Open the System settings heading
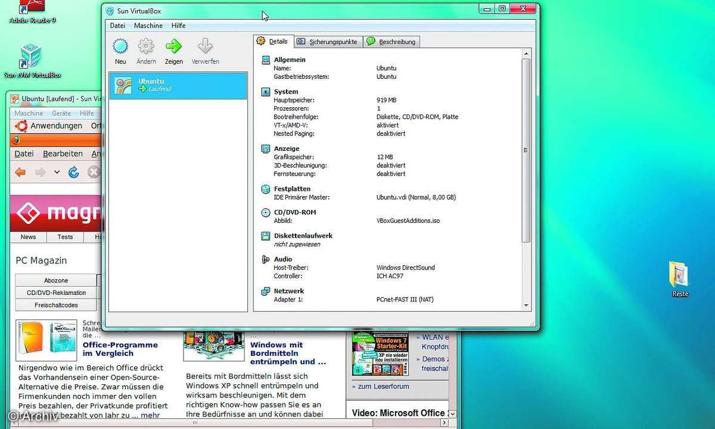 (x=286, y=92)
